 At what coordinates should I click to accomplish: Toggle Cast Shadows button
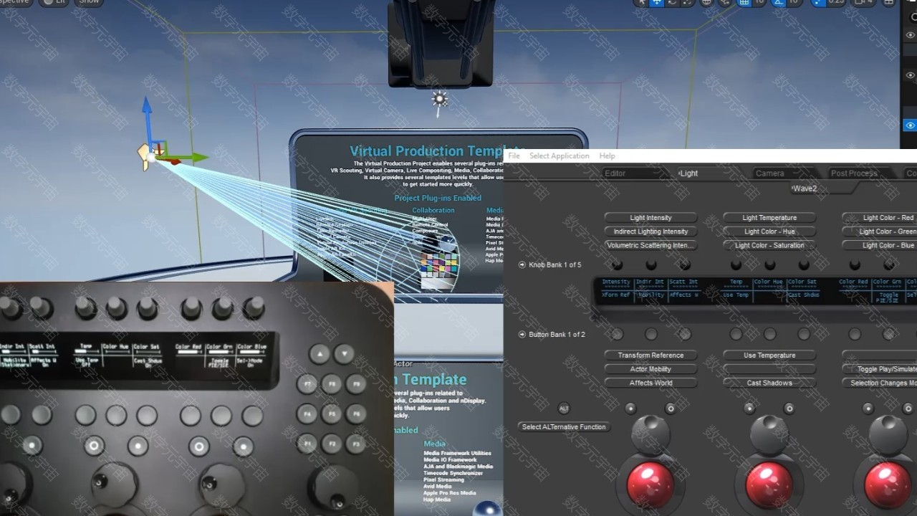click(769, 383)
